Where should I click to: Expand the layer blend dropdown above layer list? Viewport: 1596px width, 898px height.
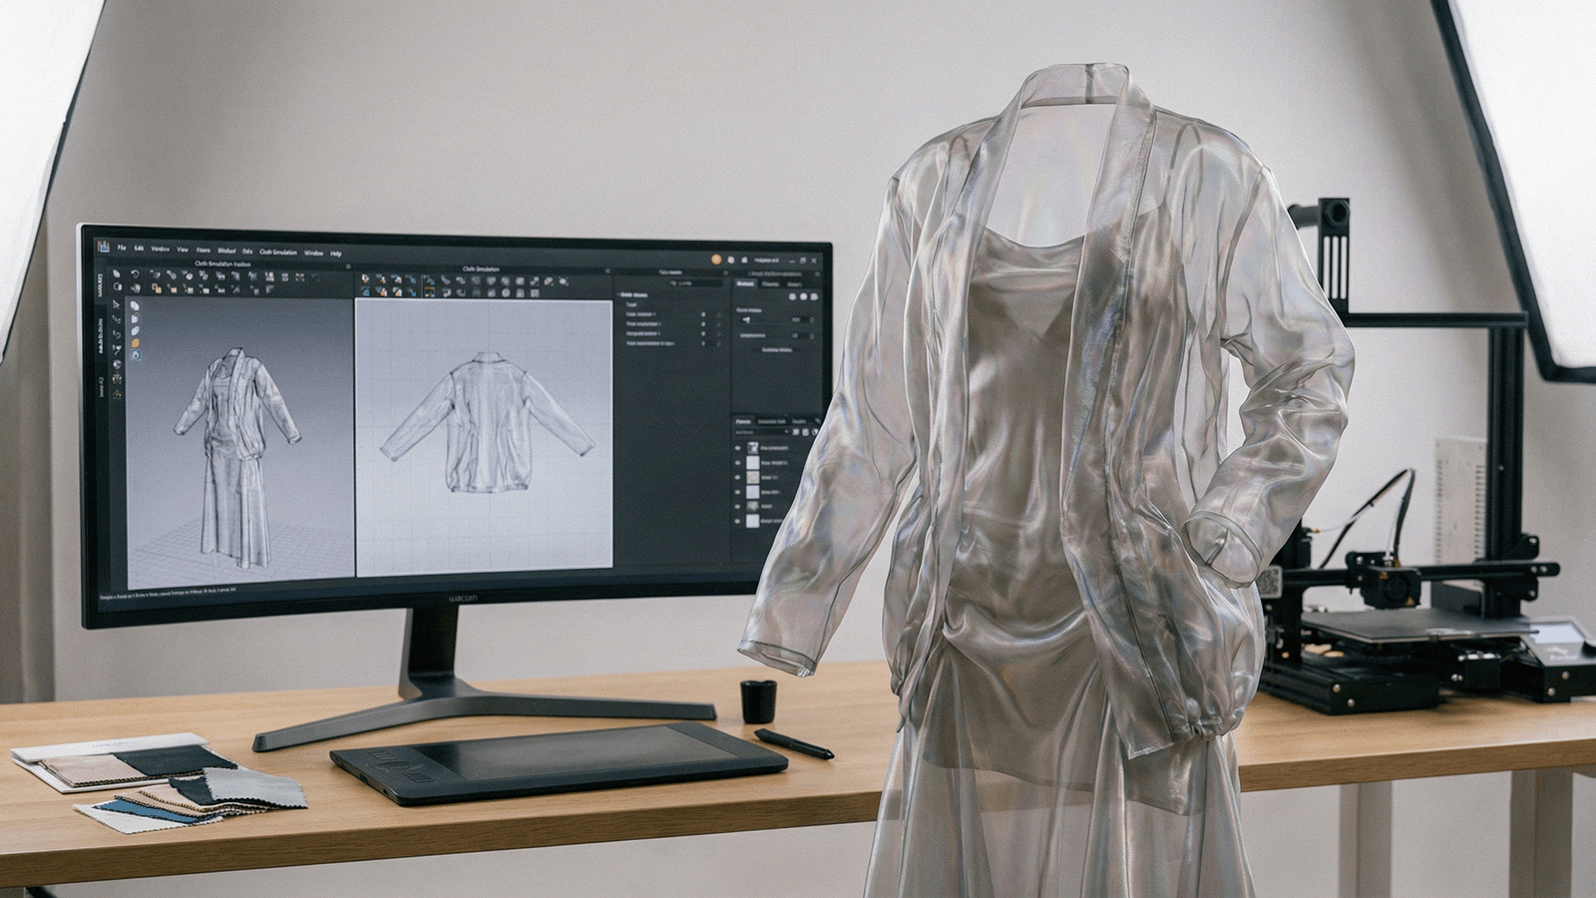click(763, 433)
